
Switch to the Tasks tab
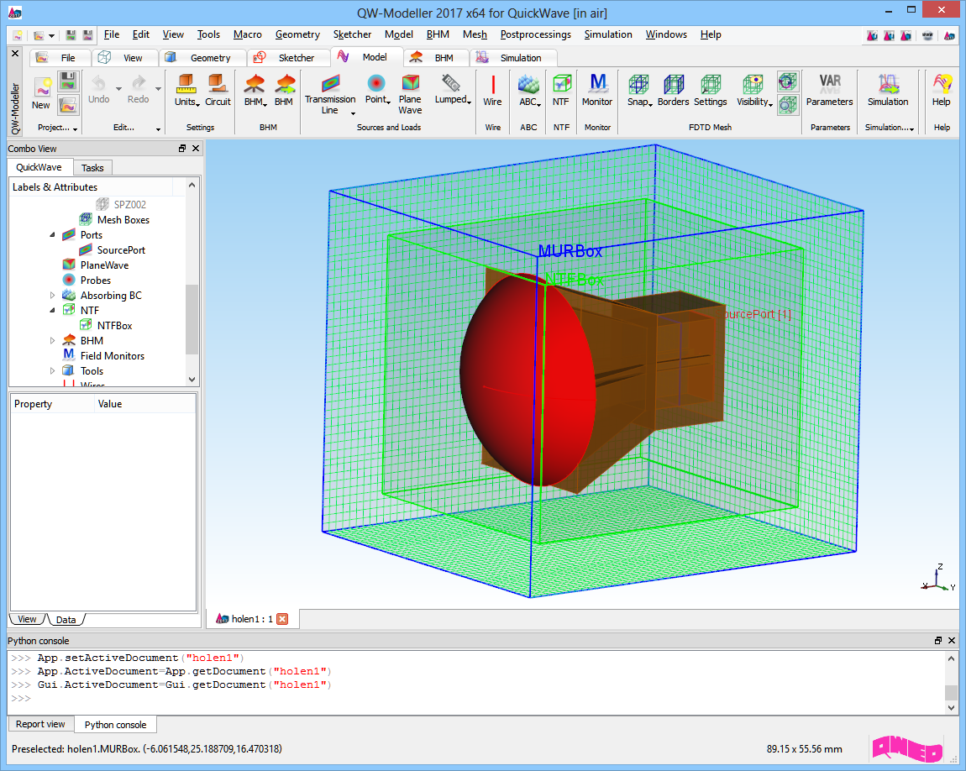(x=92, y=167)
